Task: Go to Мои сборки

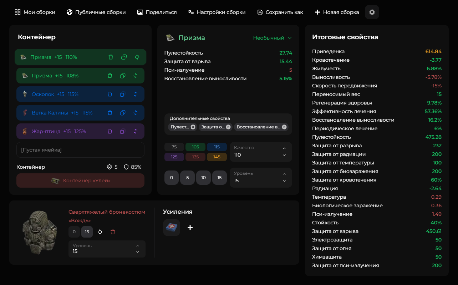Action: (x=35, y=12)
